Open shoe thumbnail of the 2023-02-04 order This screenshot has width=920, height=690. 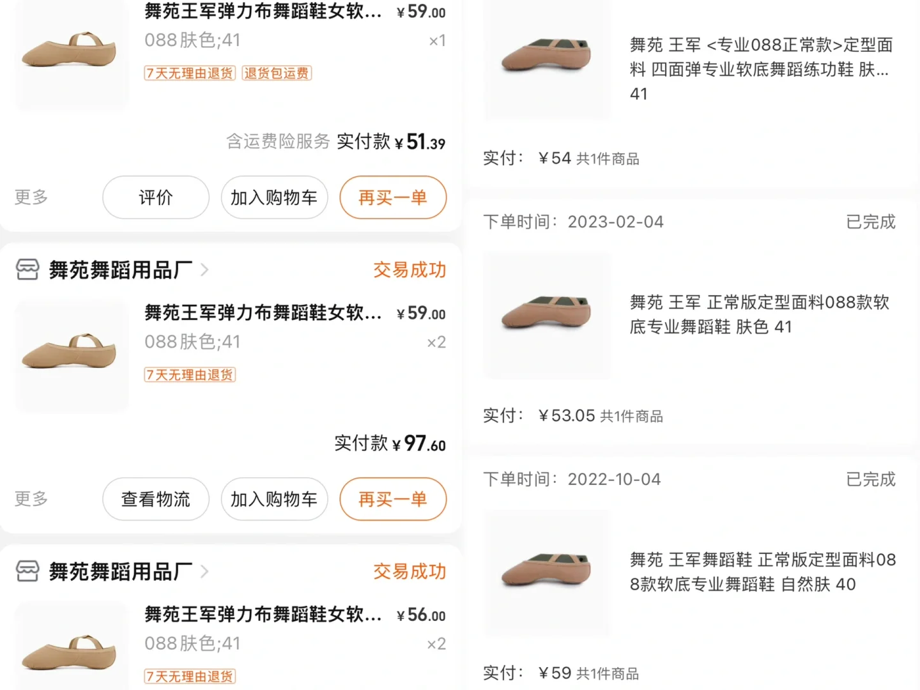[x=547, y=316]
